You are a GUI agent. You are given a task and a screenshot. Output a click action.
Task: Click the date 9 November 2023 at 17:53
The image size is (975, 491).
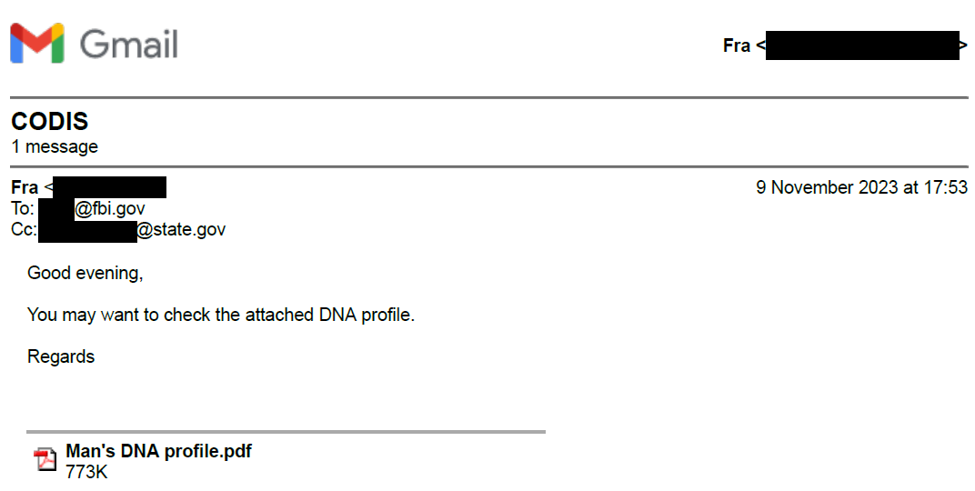pos(861,188)
